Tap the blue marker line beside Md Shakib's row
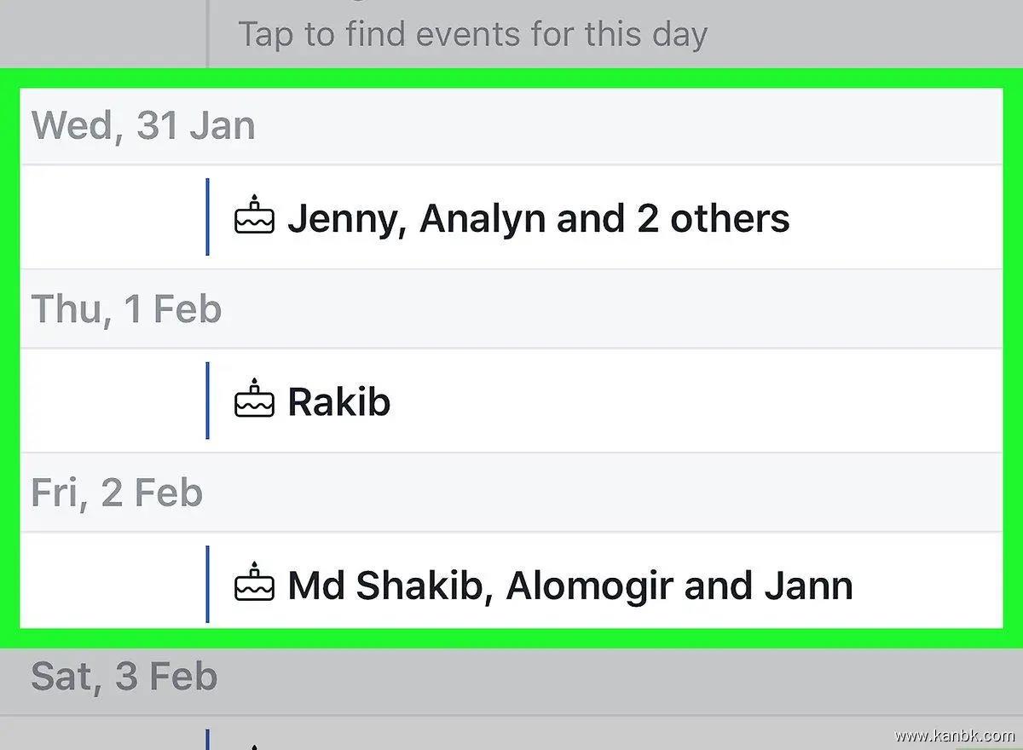The image size is (1023, 750). click(207, 584)
